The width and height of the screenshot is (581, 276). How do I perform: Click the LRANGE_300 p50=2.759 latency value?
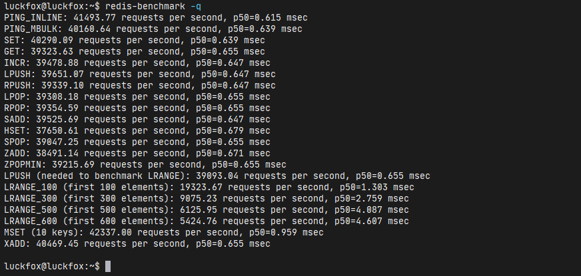tap(358, 199)
